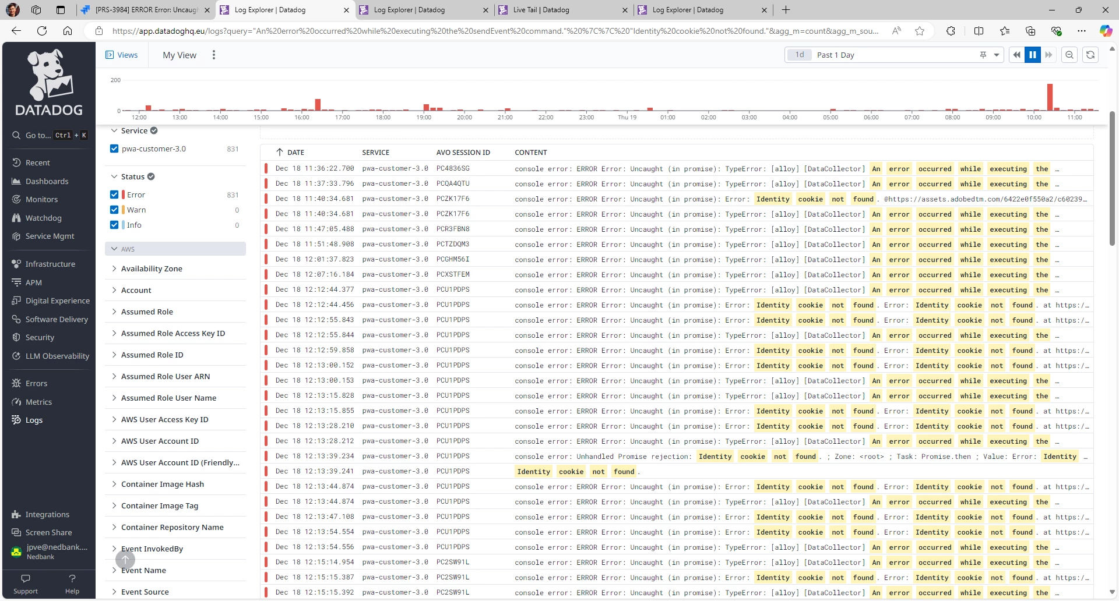Switch to the PRS-3984 ERROR browser tab
Screen dimensions: 1119x601
pyautogui.click(x=146, y=10)
